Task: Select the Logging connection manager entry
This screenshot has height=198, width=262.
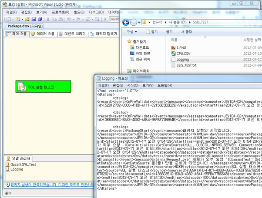Action: point(14,169)
